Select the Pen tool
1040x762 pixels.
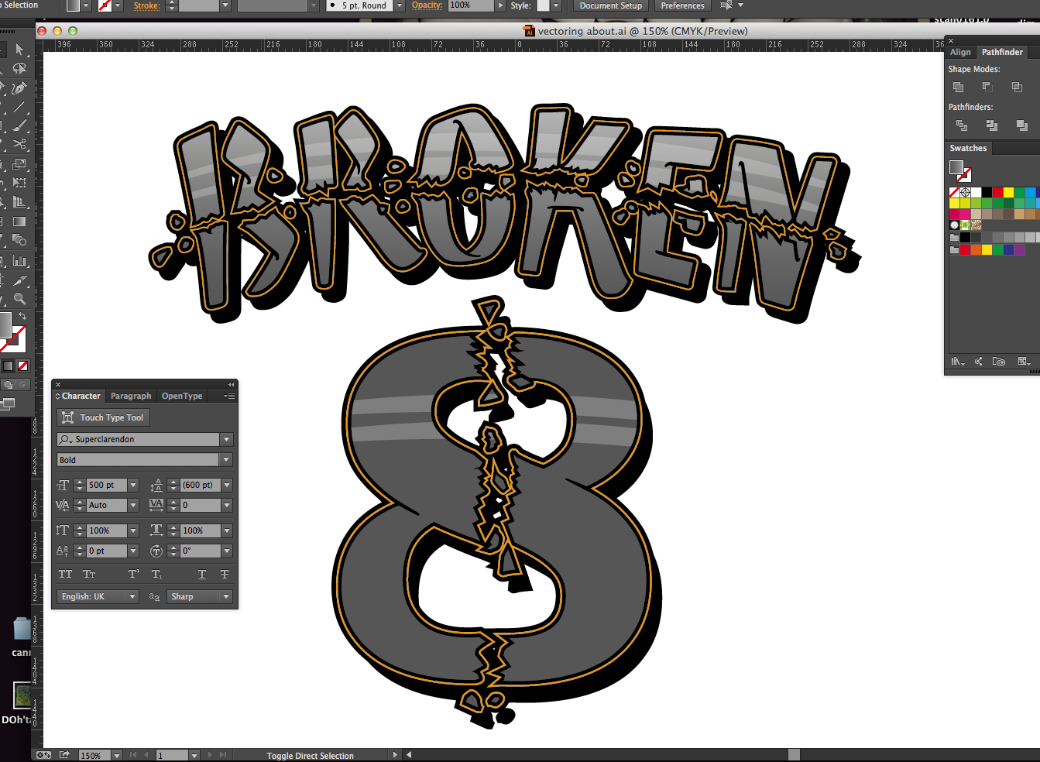pos(19,88)
